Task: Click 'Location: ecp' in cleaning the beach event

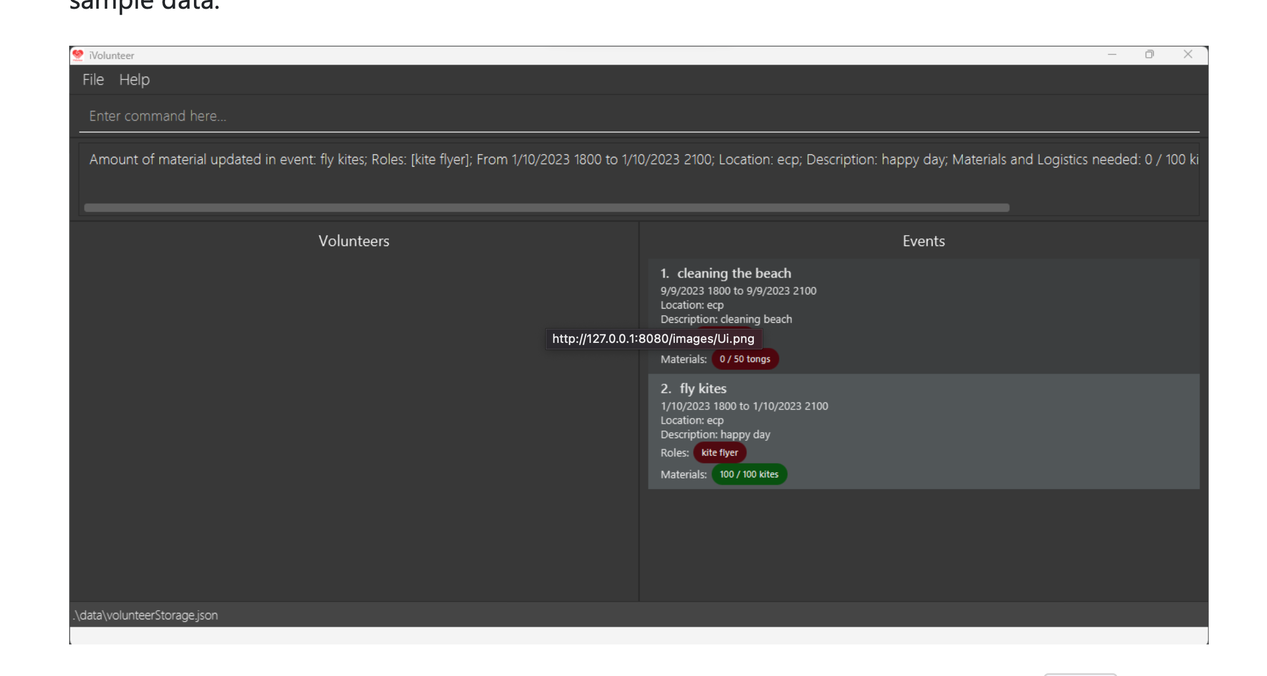Action: (692, 305)
